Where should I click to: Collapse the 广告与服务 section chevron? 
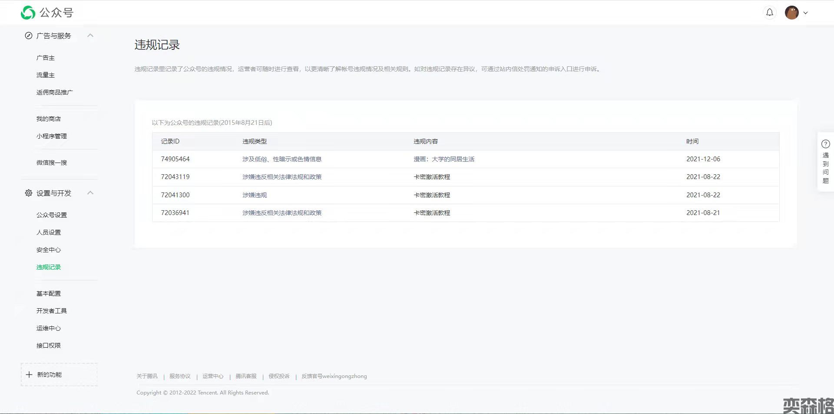point(90,36)
